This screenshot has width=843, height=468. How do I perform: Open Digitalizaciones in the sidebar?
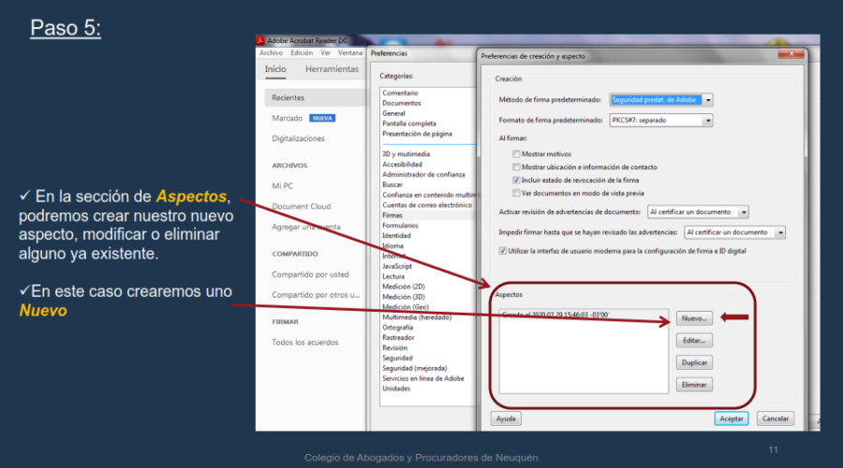pos(299,139)
